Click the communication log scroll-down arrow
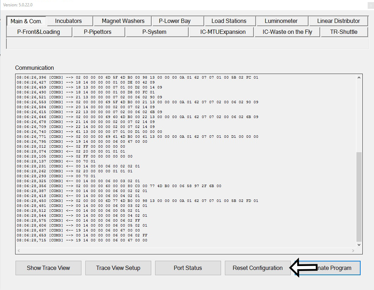Viewport: 374px width, 290px height. click(x=359, y=245)
